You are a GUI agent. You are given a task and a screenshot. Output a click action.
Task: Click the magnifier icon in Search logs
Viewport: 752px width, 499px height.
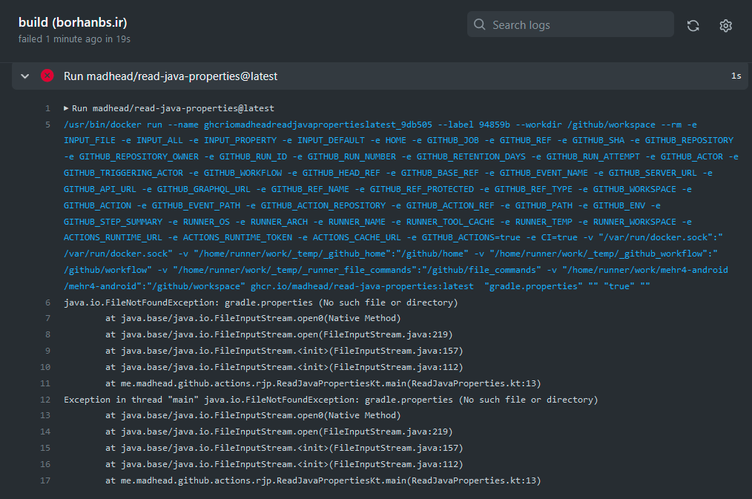[x=479, y=24]
